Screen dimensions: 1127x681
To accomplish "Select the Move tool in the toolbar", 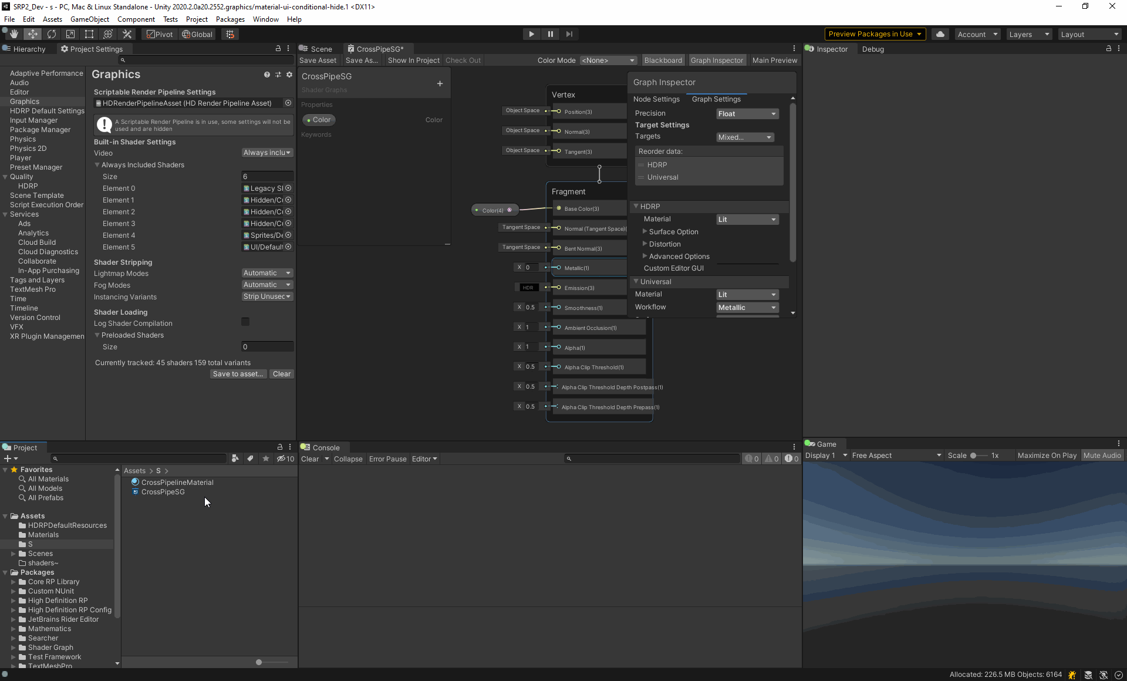I will [x=32, y=33].
